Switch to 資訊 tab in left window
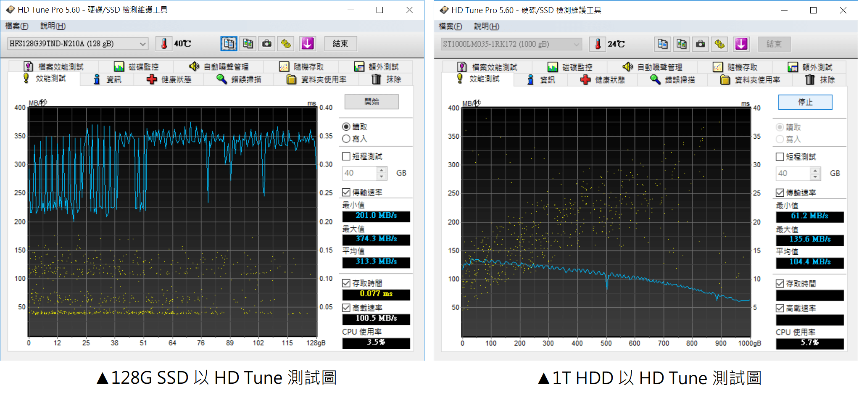The image size is (859, 393). point(107,79)
